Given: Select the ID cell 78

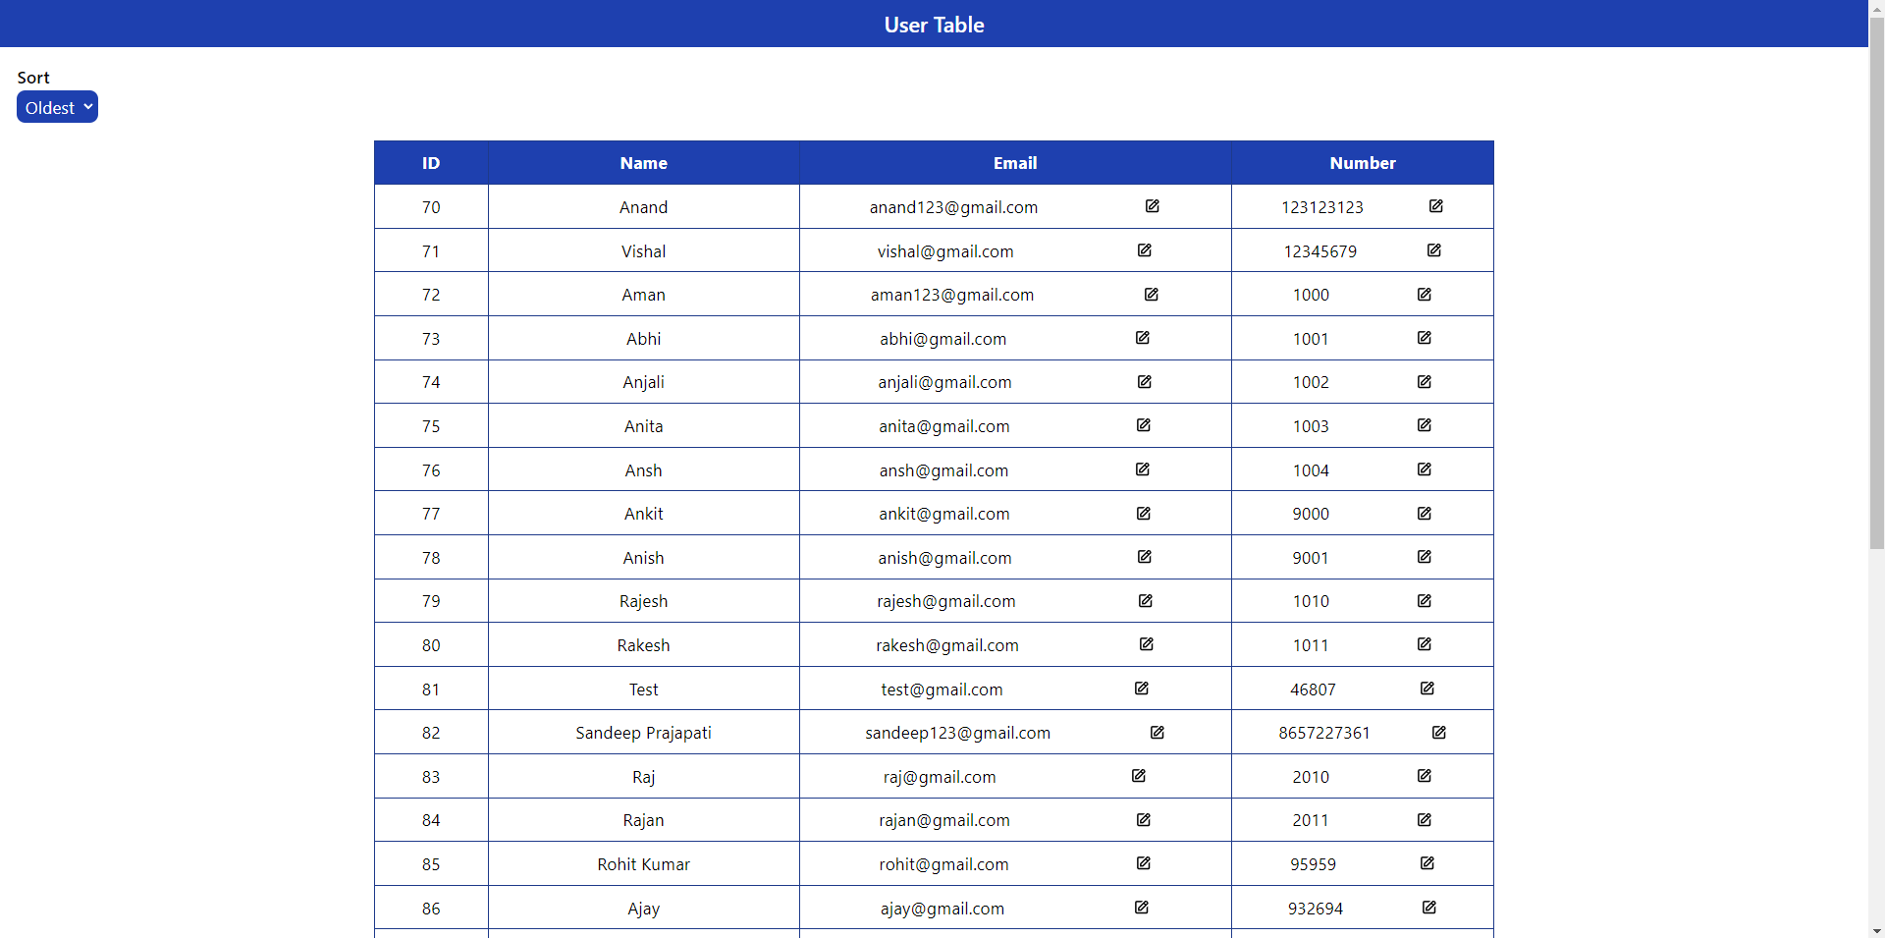Looking at the screenshot, I should point(431,558).
